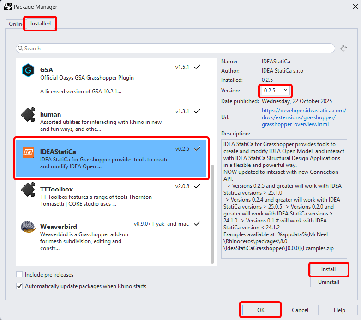Click the TTToolbox installed checkmark
Screen dimensions: 361x320
click(x=197, y=186)
